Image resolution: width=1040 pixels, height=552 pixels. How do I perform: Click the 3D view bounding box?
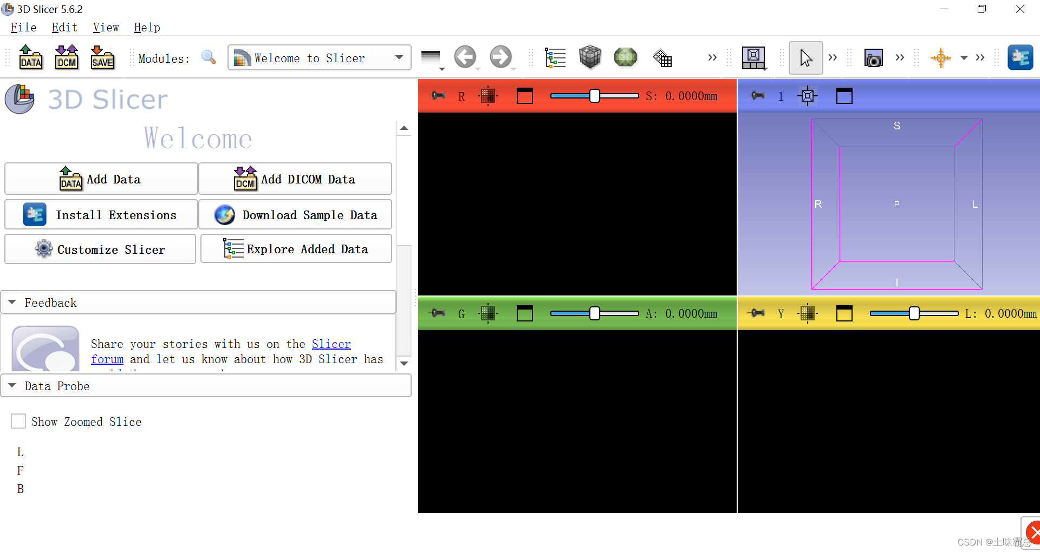896,204
